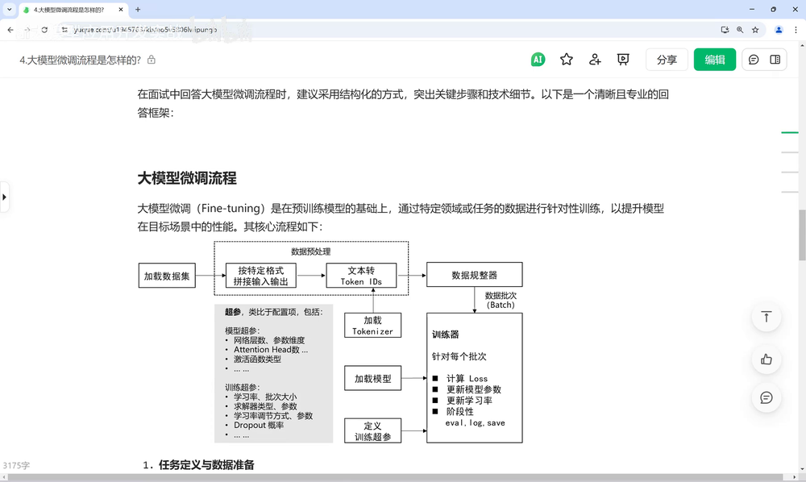
Task: Click the site info icon in address bar
Action: [x=64, y=30]
